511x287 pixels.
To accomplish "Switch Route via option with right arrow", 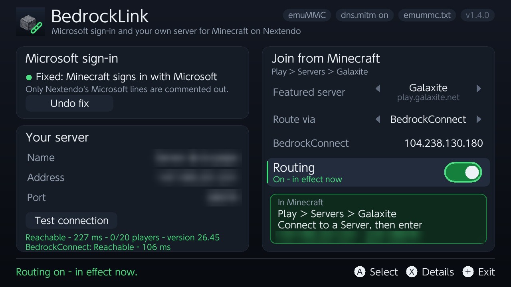I will pos(479,119).
